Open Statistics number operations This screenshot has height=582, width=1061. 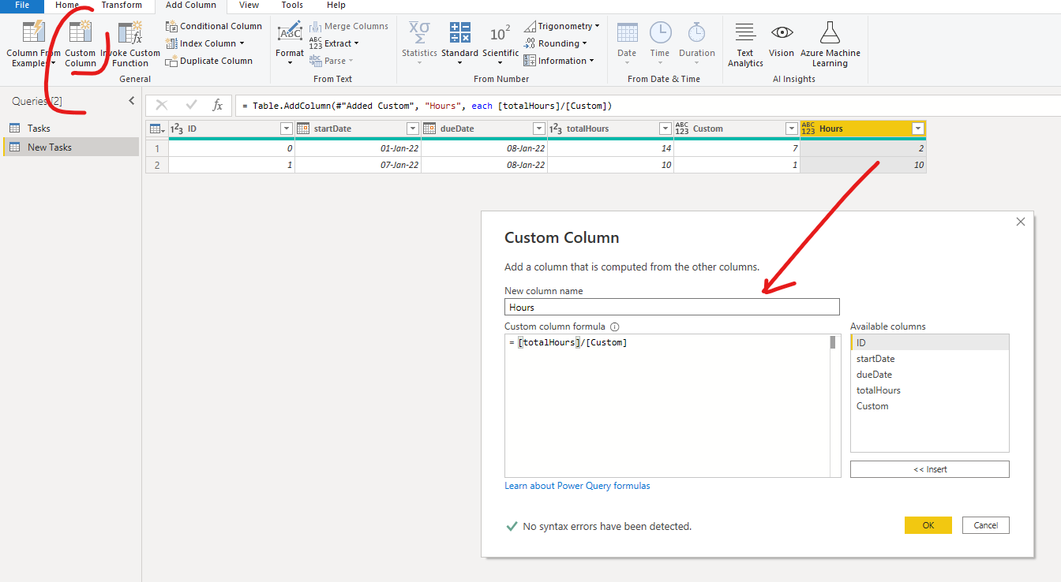[419, 43]
